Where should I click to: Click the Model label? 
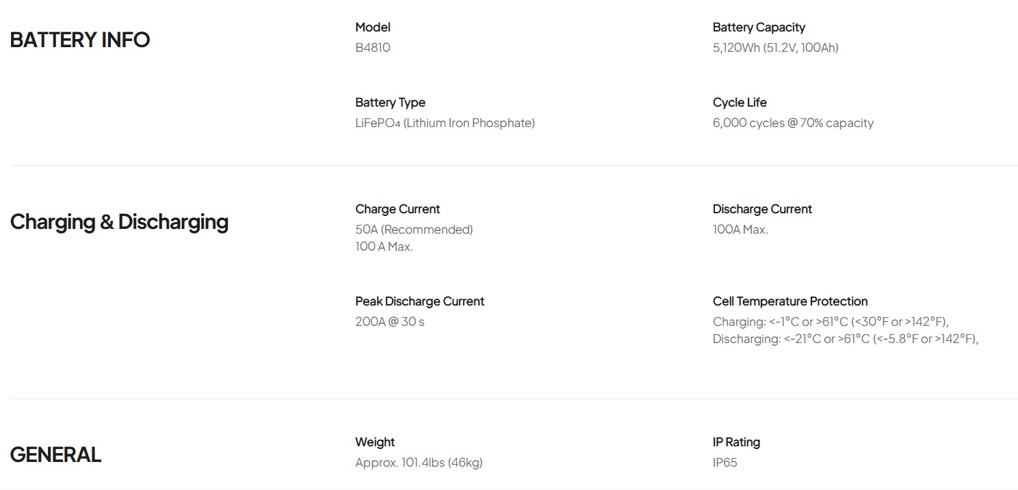coord(372,27)
